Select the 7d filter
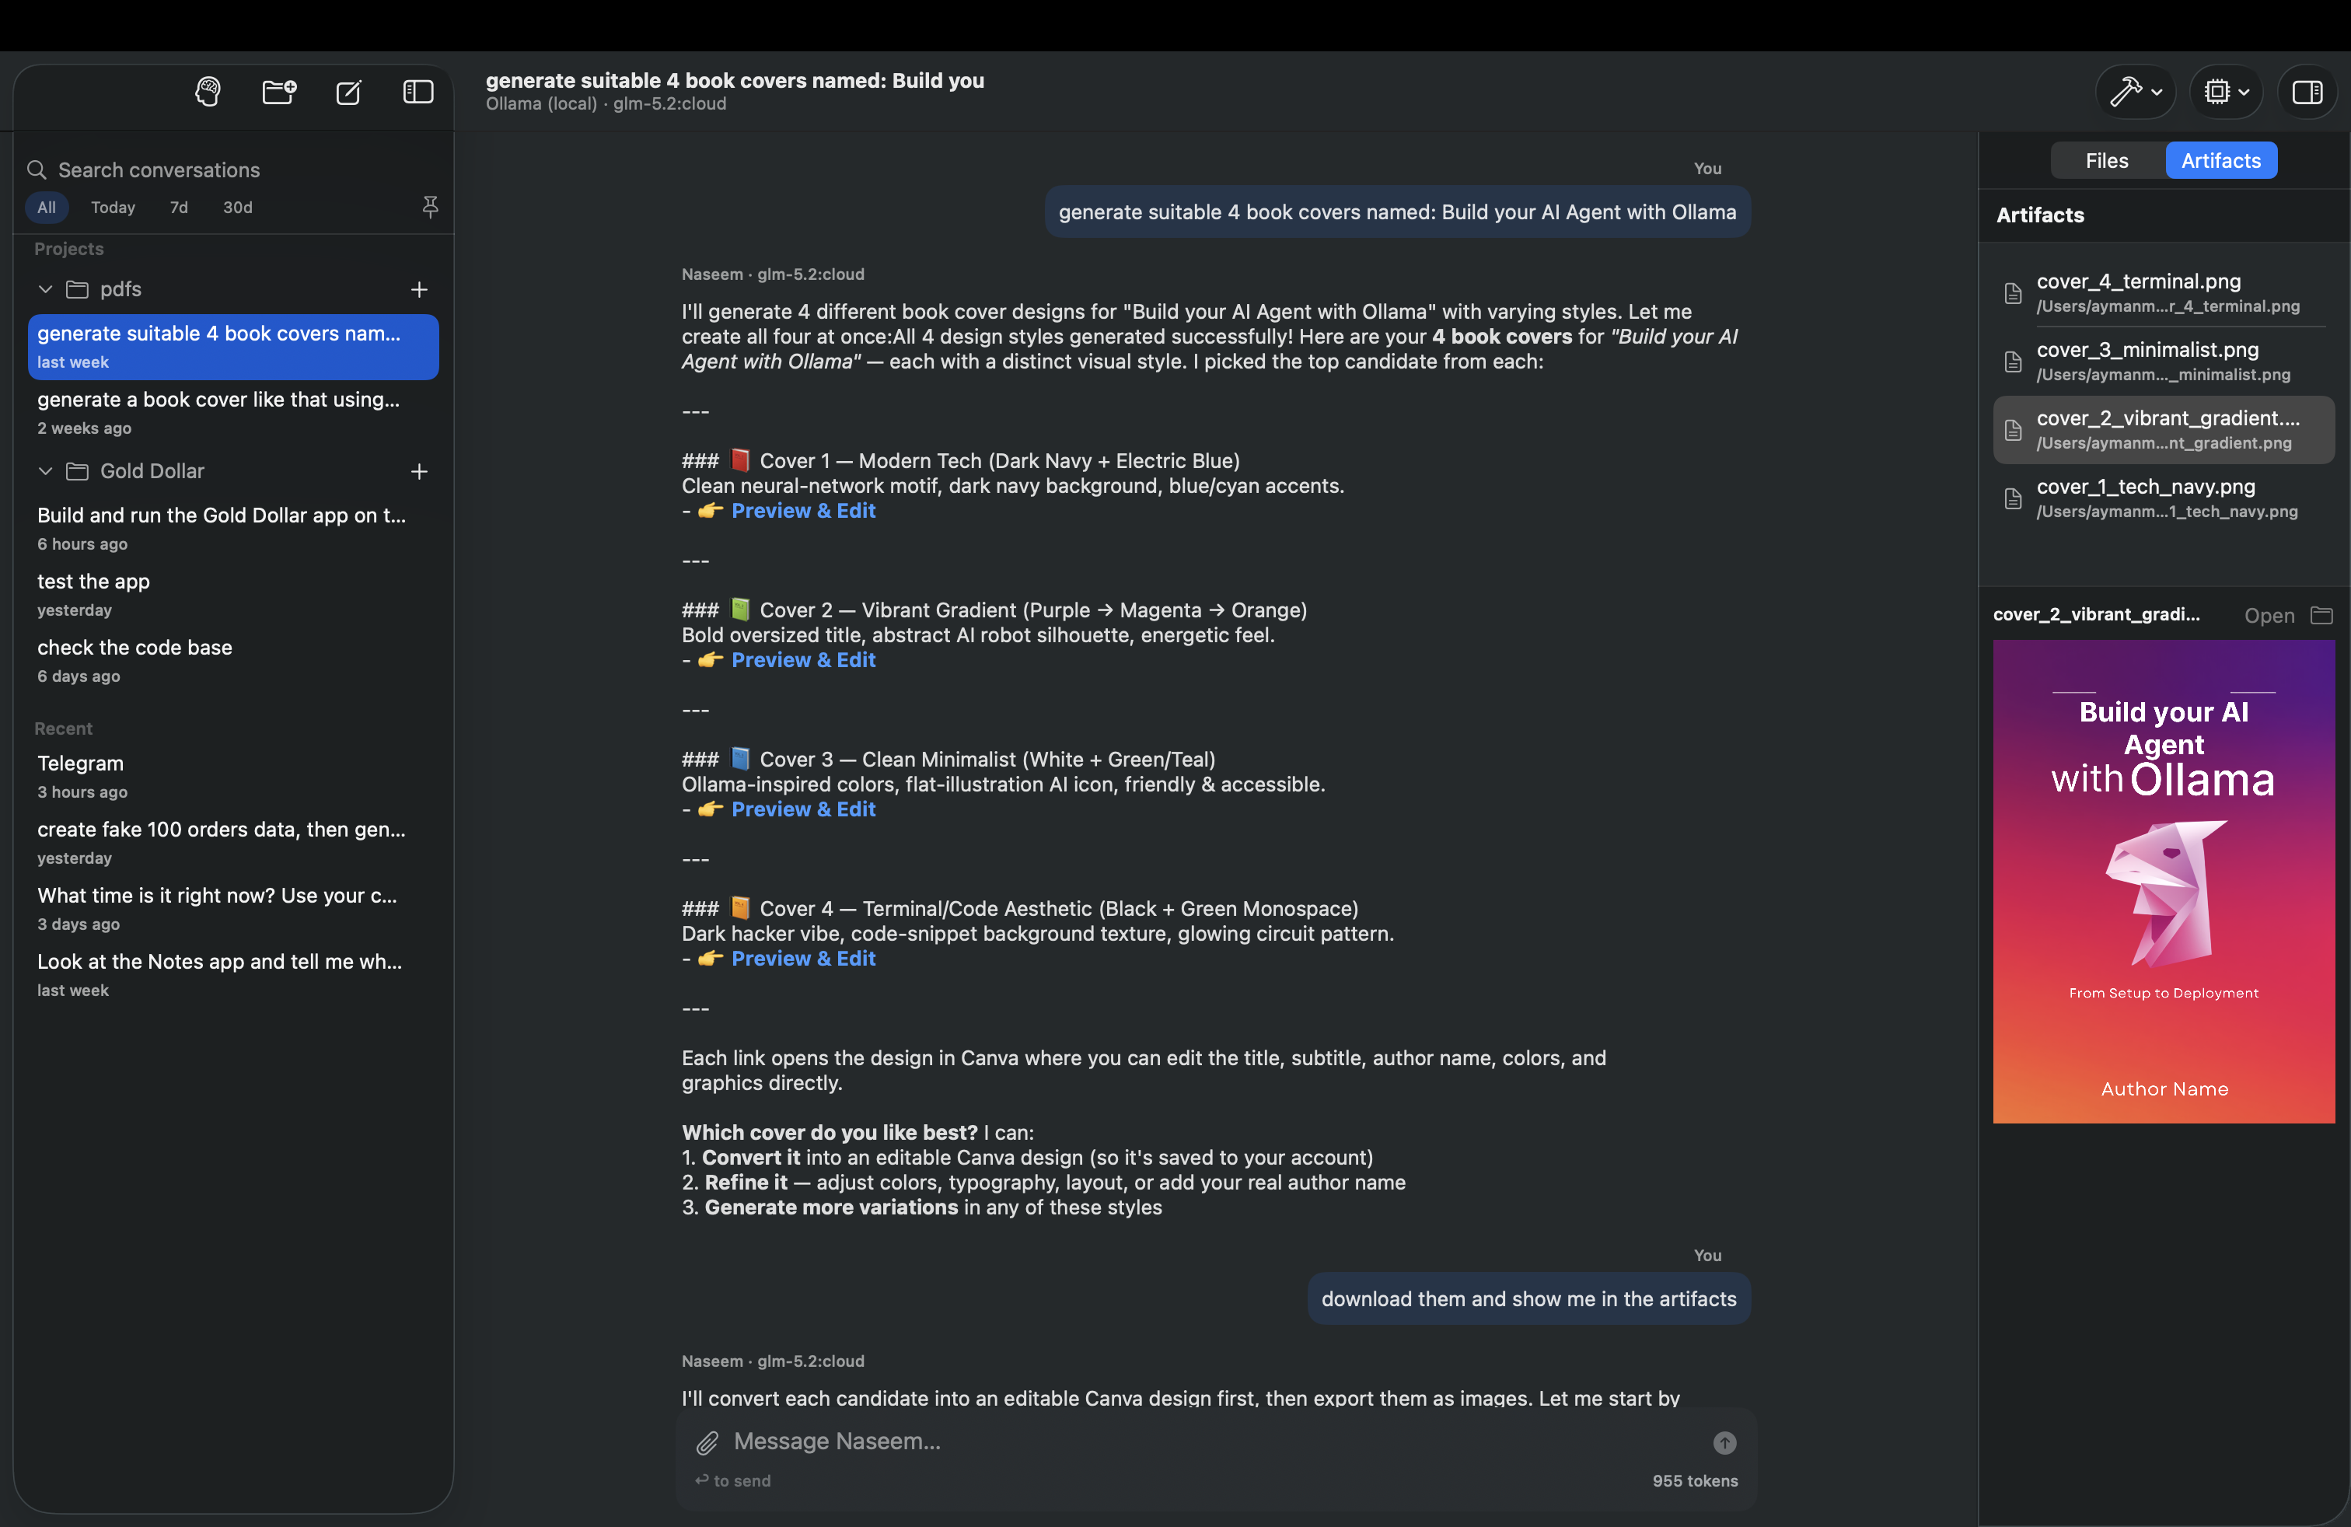2351x1527 pixels. pos(179,208)
